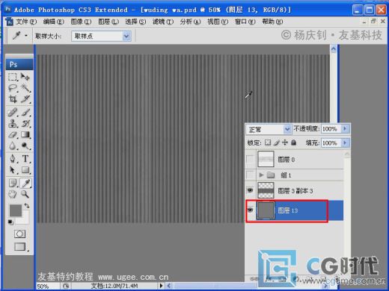Viewport: 389px width, 291px height.
Task: Select the Gradient tool
Action: pos(25,134)
